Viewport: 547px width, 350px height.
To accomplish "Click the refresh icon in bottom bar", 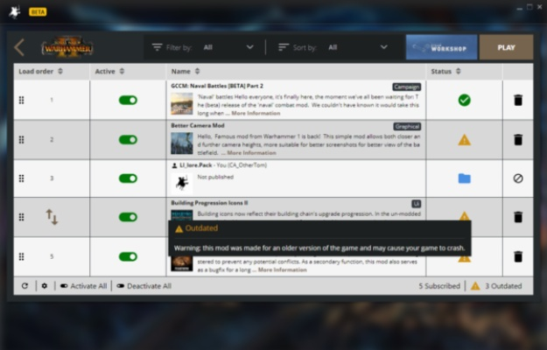I will tap(25, 286).
